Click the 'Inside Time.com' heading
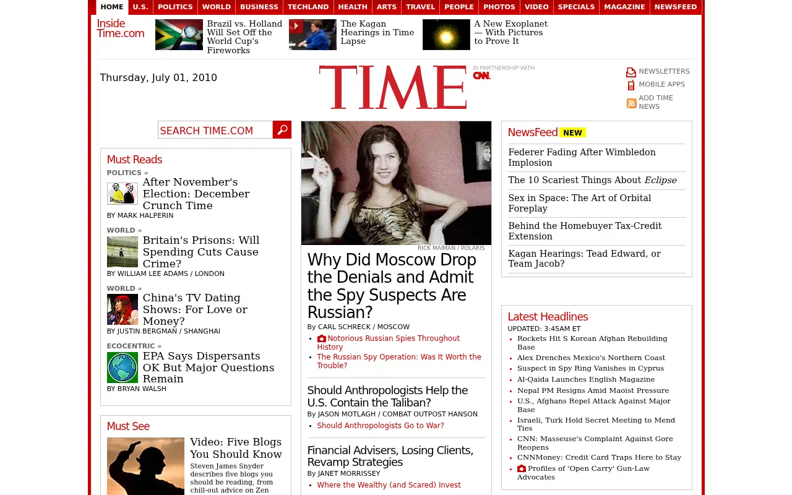 [x=120, y=28]
